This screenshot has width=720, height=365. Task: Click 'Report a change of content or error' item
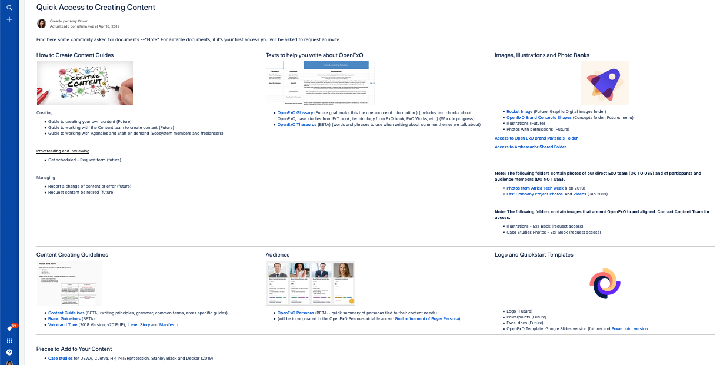[89, 187]
